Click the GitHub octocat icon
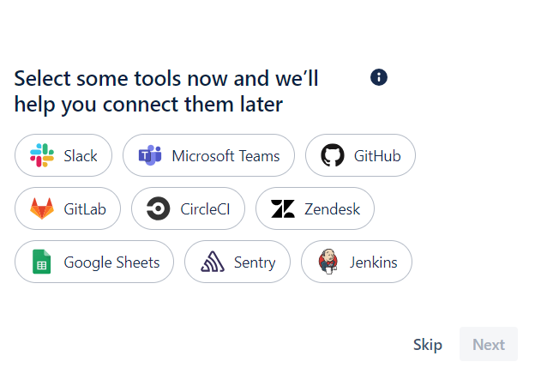 (x=333, y=155)
